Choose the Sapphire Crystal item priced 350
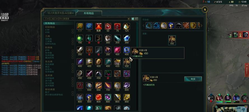The width and height of the screenshot is (249, 112). tap(127, 38)
